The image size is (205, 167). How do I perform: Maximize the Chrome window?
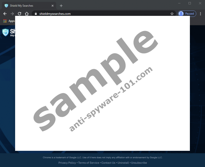click(190, 3)
